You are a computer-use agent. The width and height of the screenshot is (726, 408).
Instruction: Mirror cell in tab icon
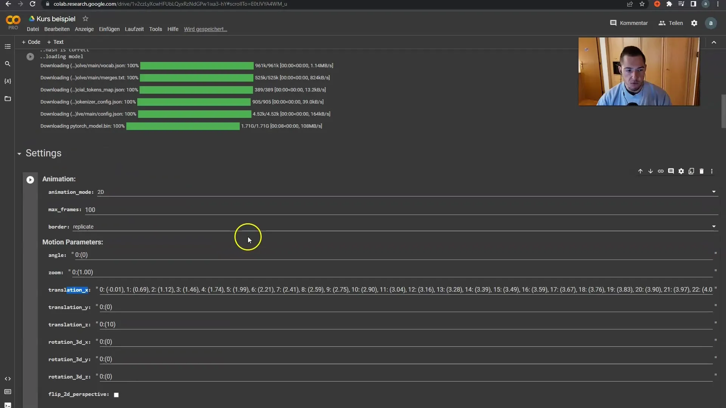[691, 171]
